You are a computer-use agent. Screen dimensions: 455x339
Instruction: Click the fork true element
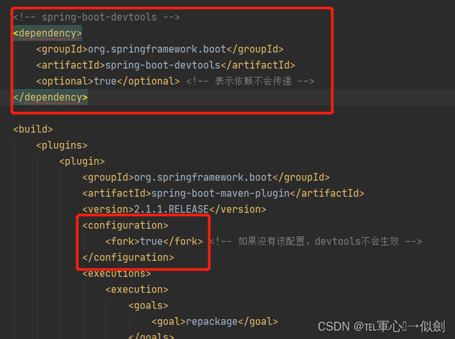tap(154, 242)
